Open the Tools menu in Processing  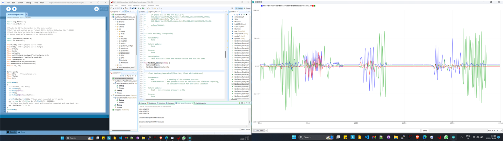pyautogui.click(x=36, y=2)
